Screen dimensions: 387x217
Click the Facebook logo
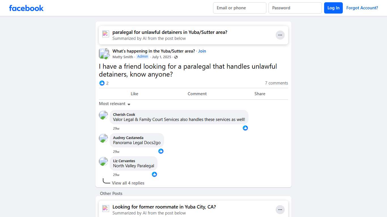[26, 8]
